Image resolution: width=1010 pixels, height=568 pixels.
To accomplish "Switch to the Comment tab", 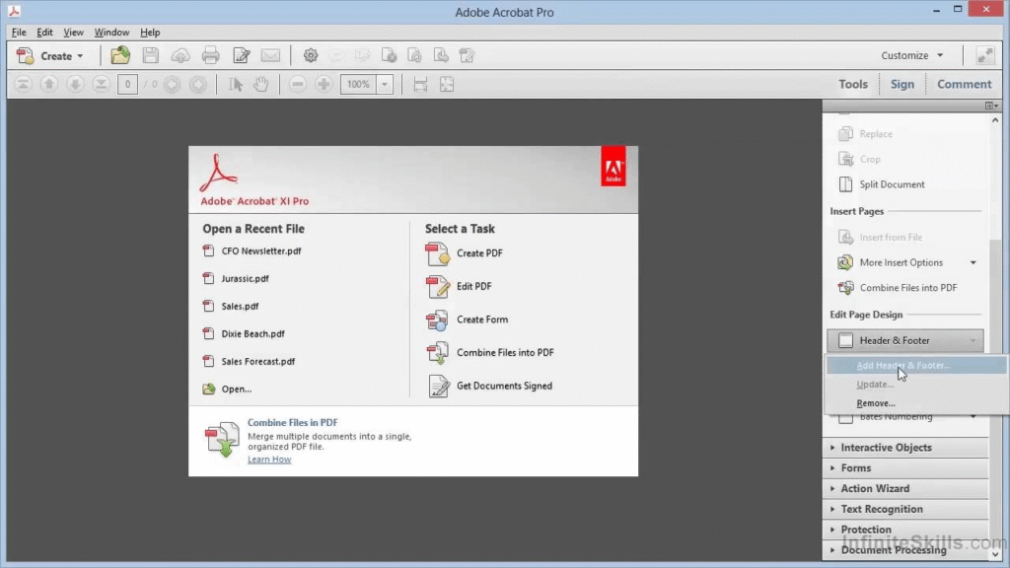I will 964,84.
